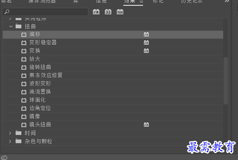This screenshot has height=160, width=238.
Task: Expand the 杂色与颗粒 folder
Action: pyautogui.click(x=10, y=142)
